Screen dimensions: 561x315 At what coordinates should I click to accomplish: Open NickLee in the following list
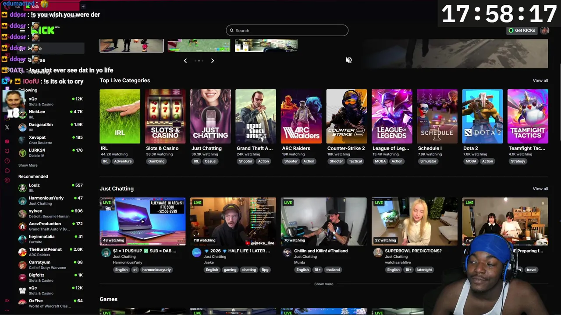pos(50,114)
